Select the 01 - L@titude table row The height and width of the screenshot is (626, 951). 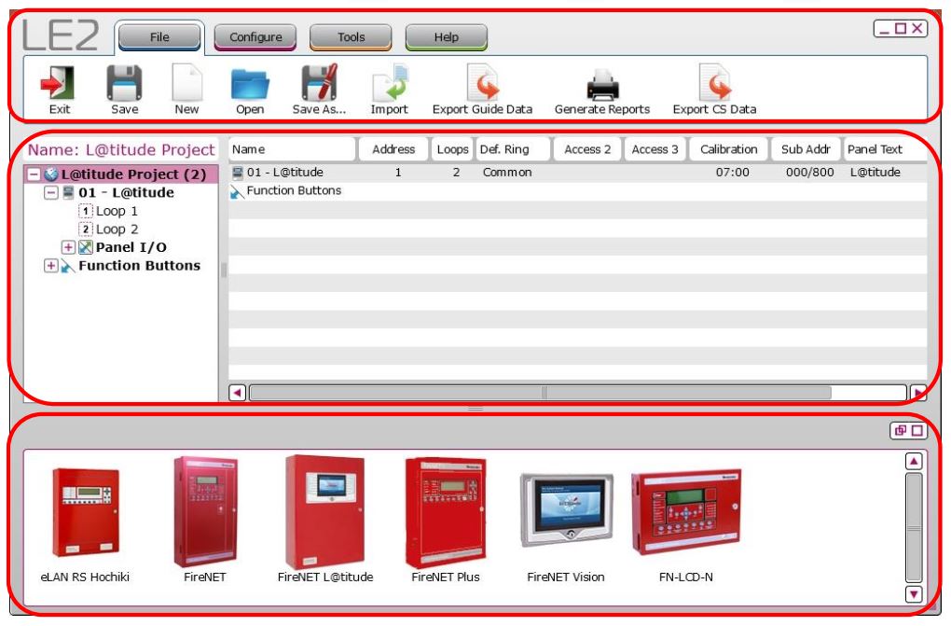pyautogui.click(x=577, y=173)
